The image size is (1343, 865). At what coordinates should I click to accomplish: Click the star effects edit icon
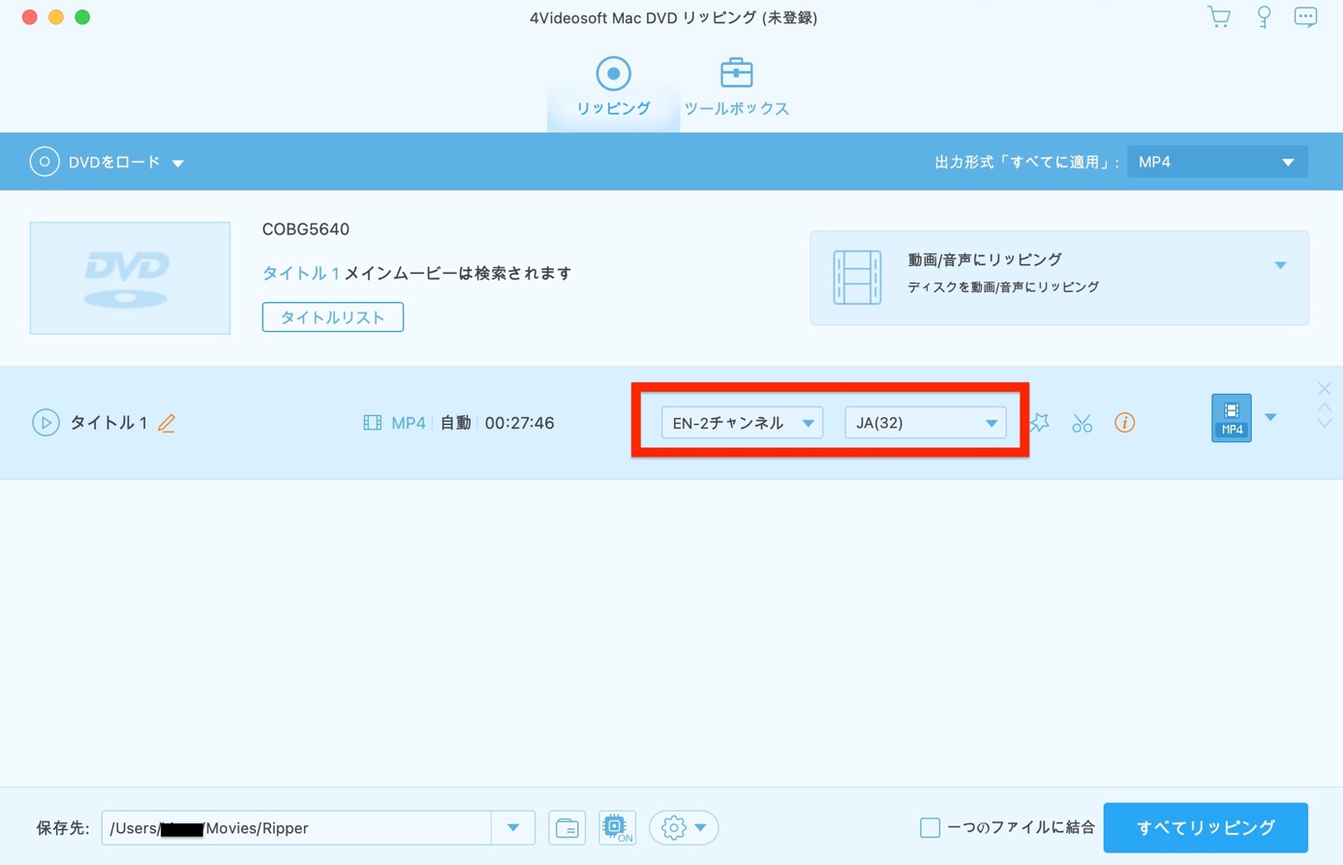[x=1040, y=423]
